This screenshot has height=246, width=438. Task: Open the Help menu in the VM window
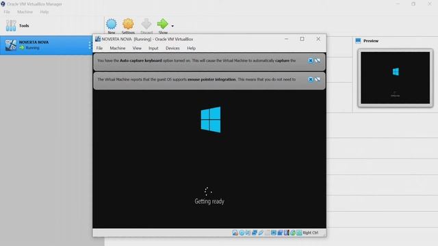(192, 48)
